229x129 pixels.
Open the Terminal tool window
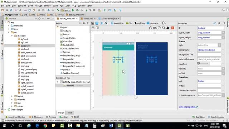click(x=51, y=117)
